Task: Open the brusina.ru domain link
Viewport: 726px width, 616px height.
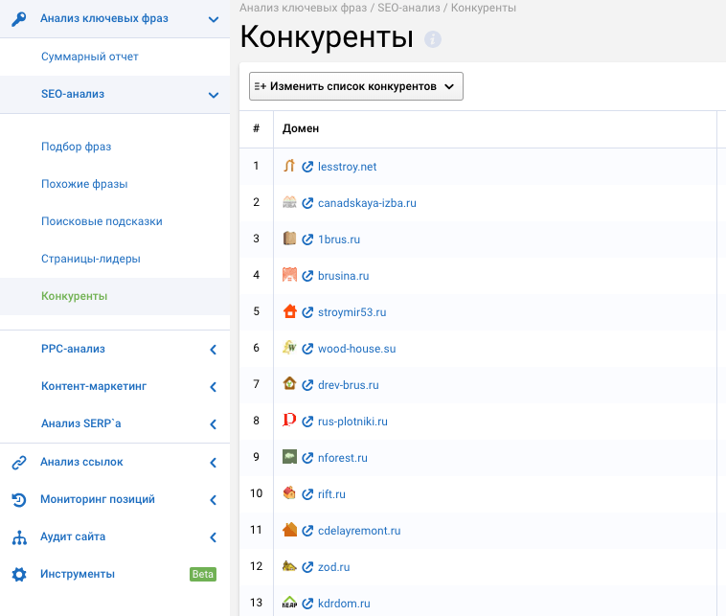Action: click(344, 276)
